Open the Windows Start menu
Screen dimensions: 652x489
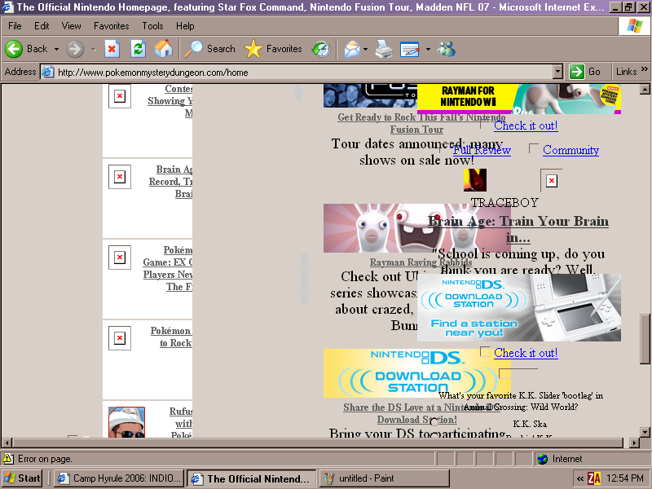point(23,478)
